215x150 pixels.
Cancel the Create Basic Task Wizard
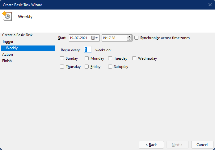[x=202, y=144]
